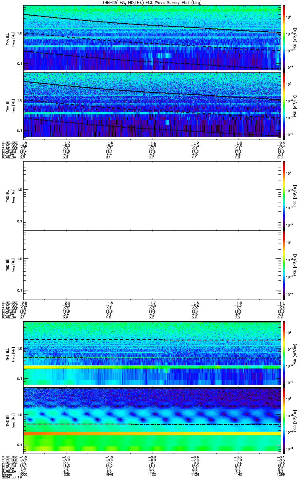Click the 1.0 frequency tick on THD B-perpendicular panel

coord(20,190)
